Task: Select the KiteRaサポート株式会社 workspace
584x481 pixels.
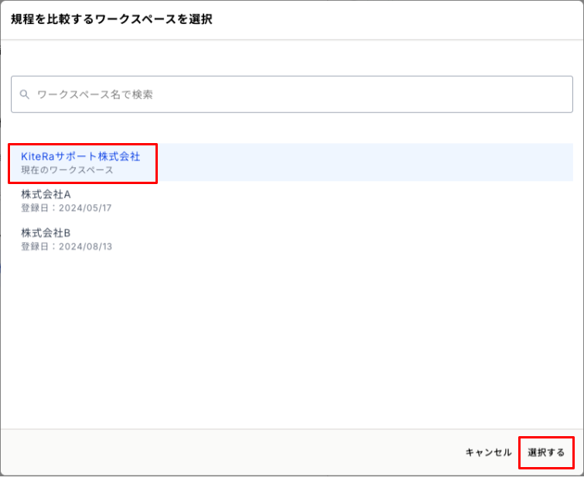Action: [x=292, y=162]
